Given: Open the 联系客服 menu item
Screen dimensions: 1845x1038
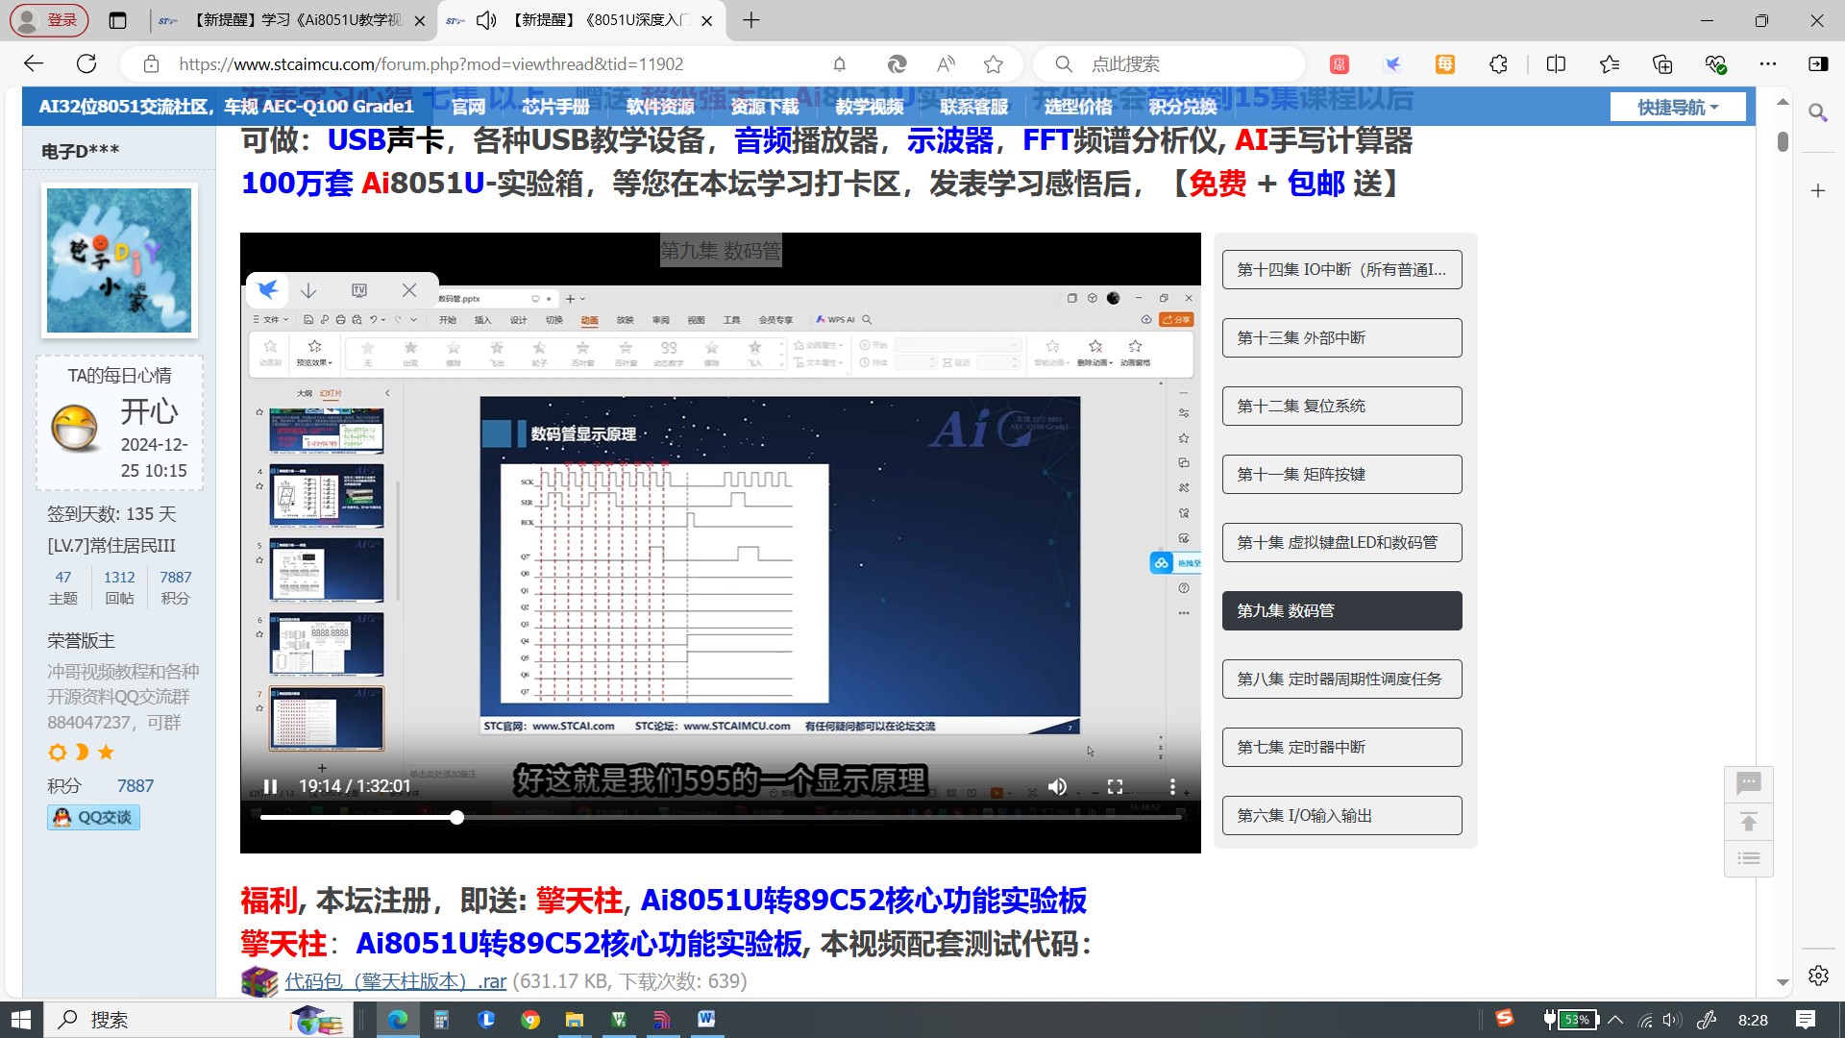Looking at the screenshot, I should coord(974,107).
